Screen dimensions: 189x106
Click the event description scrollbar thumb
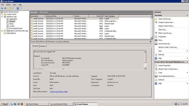click(x=145, y=58)
